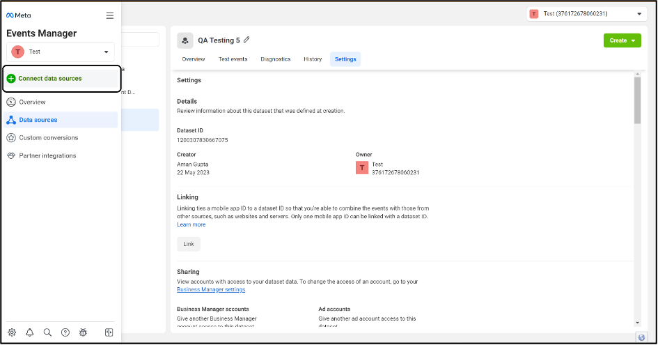Click the green plus Connect data sources icon
The height and width of the screenshot is (345, 658).
11,79
